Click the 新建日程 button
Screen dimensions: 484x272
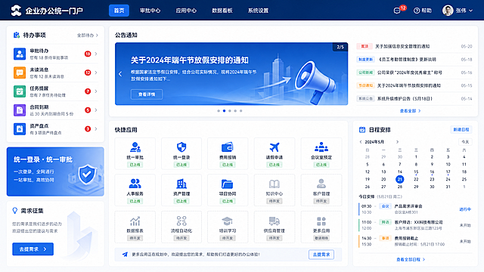pyautogui.click(x=461, y=130)
